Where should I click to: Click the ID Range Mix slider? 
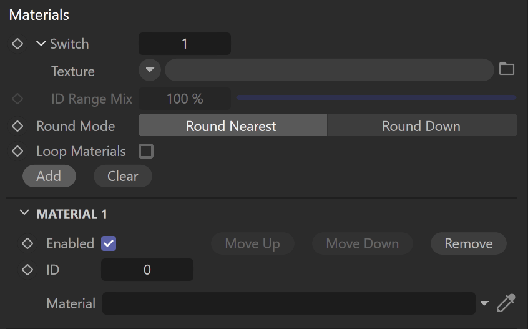[x=376, y=97]
